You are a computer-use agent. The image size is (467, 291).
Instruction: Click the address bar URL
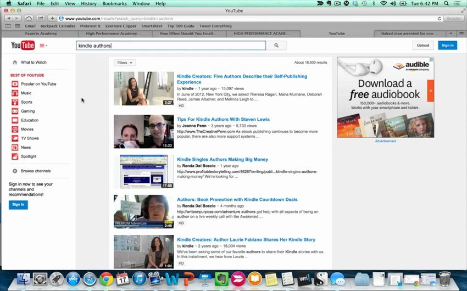pos(119,19)
